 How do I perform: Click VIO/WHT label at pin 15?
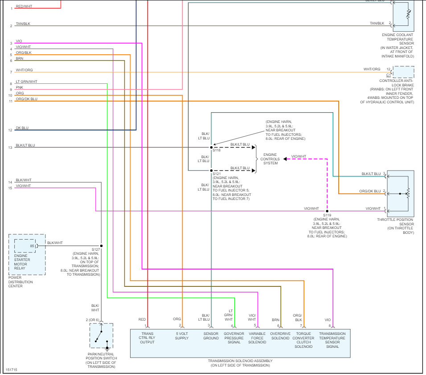(23, 186)
